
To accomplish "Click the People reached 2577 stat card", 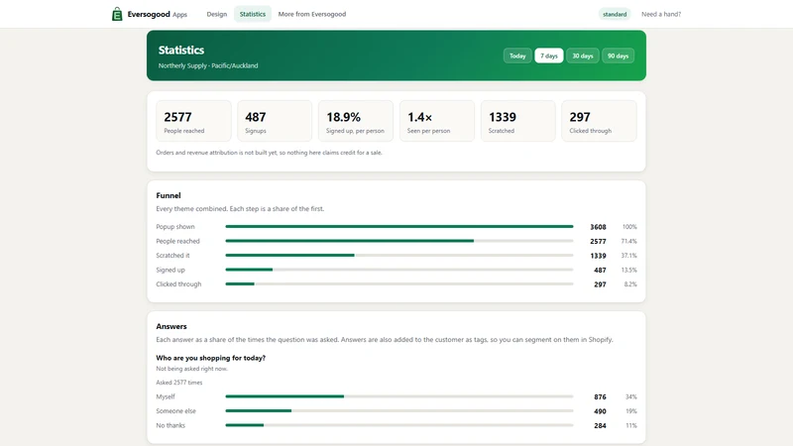I will point(193,121).
